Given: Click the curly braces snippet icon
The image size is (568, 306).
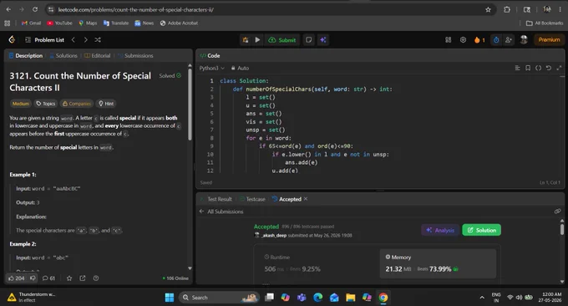Looking at the screenshot, I should [x=538, y=69].
